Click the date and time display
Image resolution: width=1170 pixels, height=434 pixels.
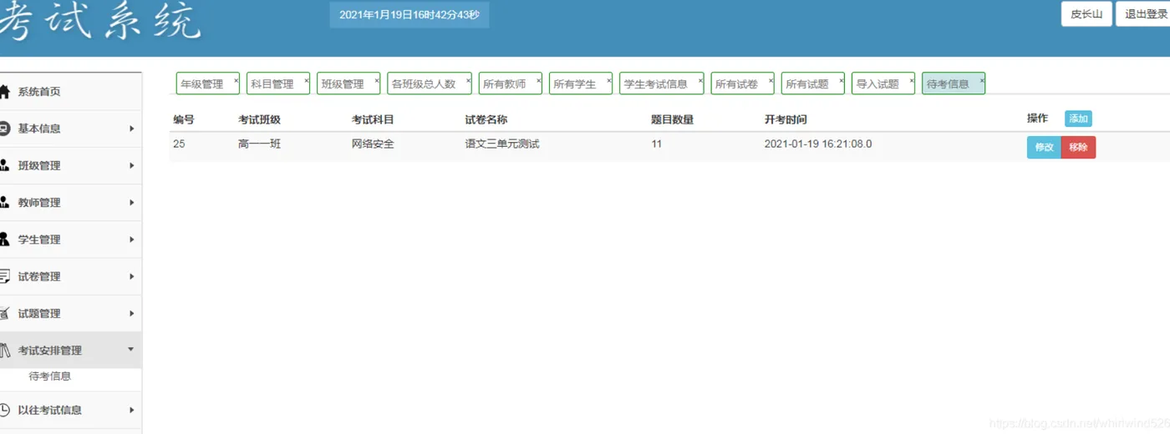click(409, 14)
